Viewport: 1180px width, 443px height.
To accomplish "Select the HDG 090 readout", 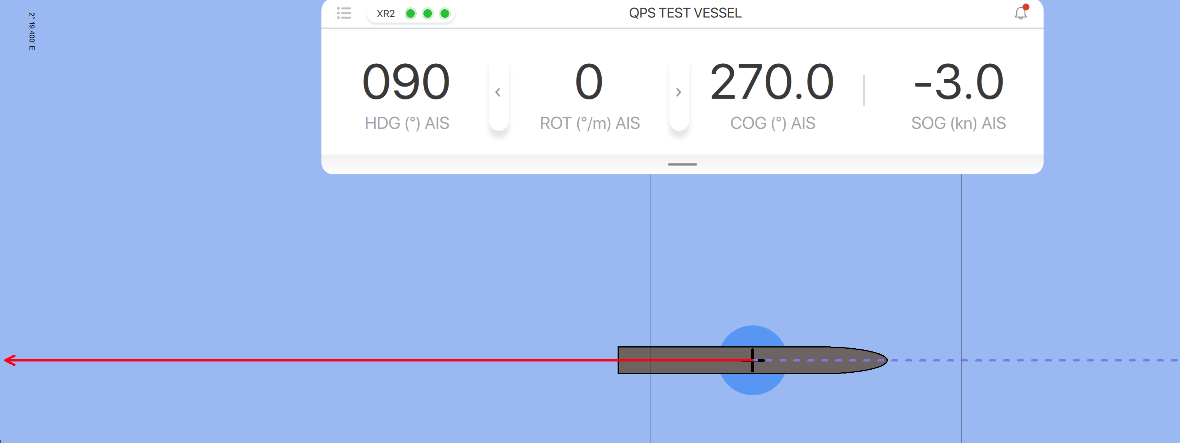I will 406,82.
